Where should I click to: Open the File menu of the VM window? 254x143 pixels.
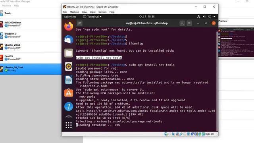(65, 12)
